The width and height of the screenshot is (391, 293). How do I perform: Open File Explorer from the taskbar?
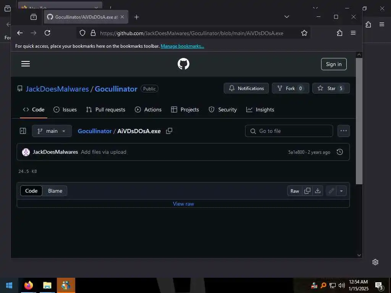coord(47,285)
